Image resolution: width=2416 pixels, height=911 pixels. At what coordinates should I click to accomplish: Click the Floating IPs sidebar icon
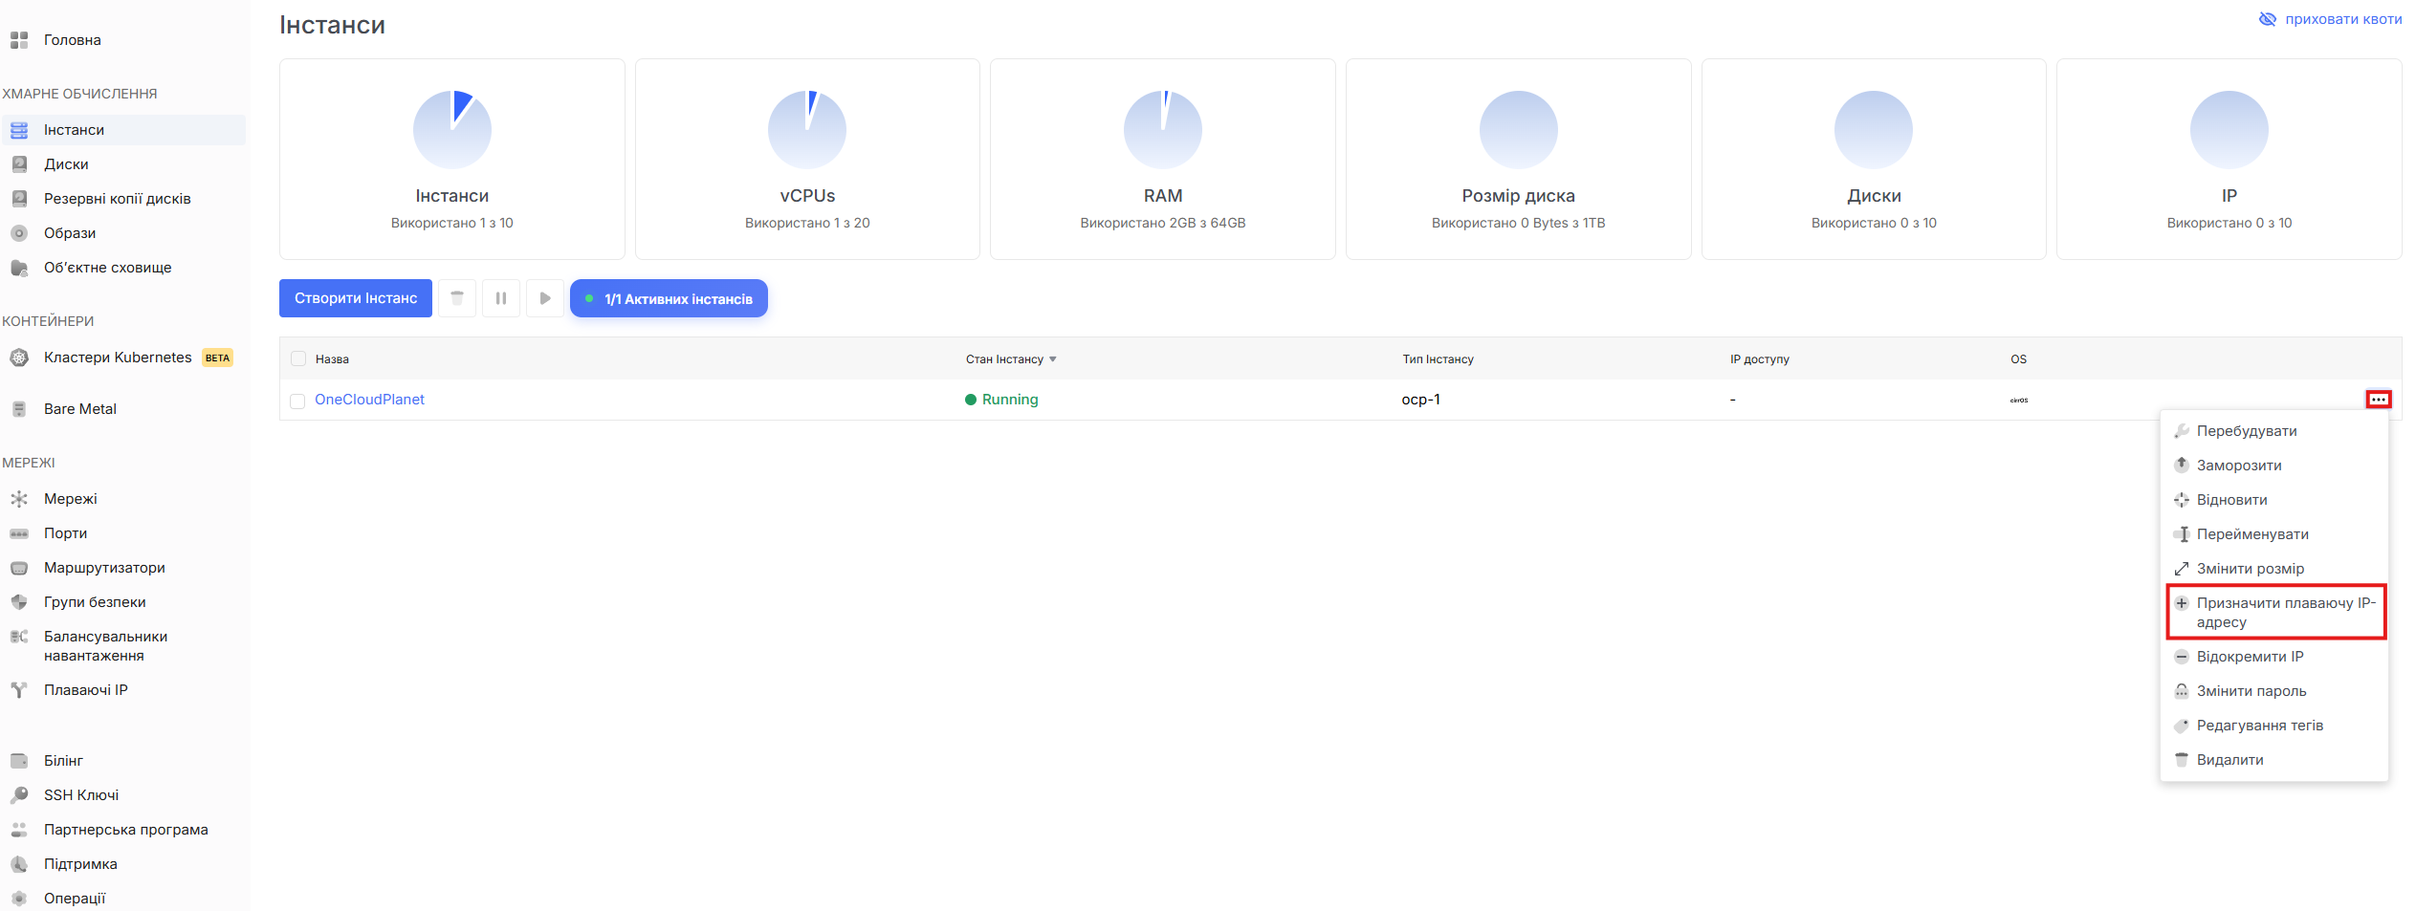click(19, 690)
